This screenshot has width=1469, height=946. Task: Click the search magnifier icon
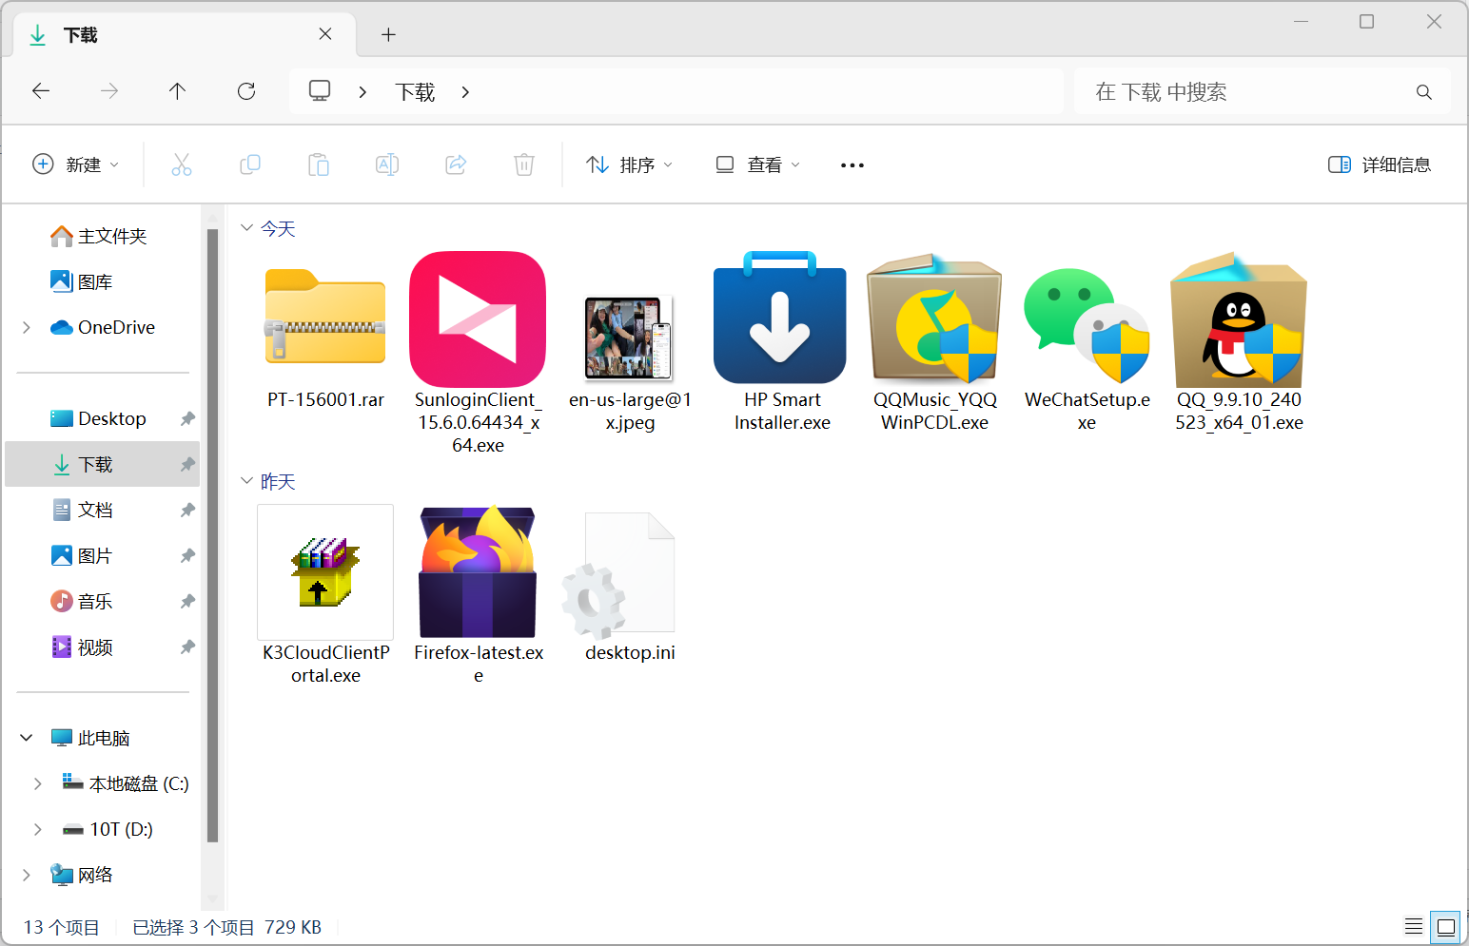(1423, 92)
